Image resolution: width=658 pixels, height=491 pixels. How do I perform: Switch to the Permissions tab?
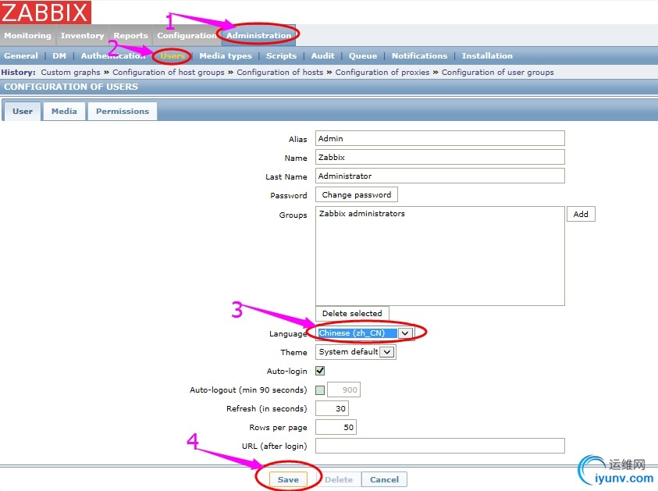[123, 111]
